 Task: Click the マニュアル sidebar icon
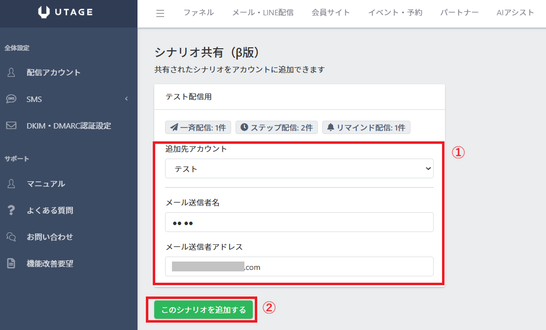click(11, 184)
